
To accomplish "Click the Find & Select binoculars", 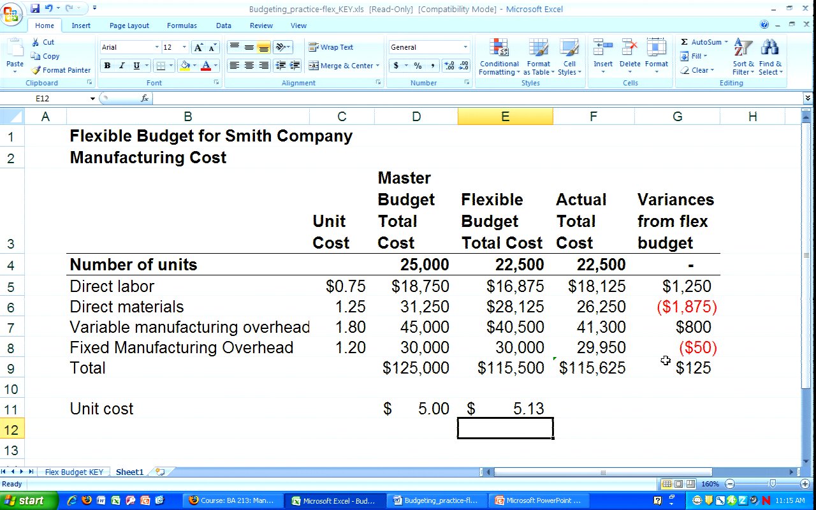I will 770,48.
